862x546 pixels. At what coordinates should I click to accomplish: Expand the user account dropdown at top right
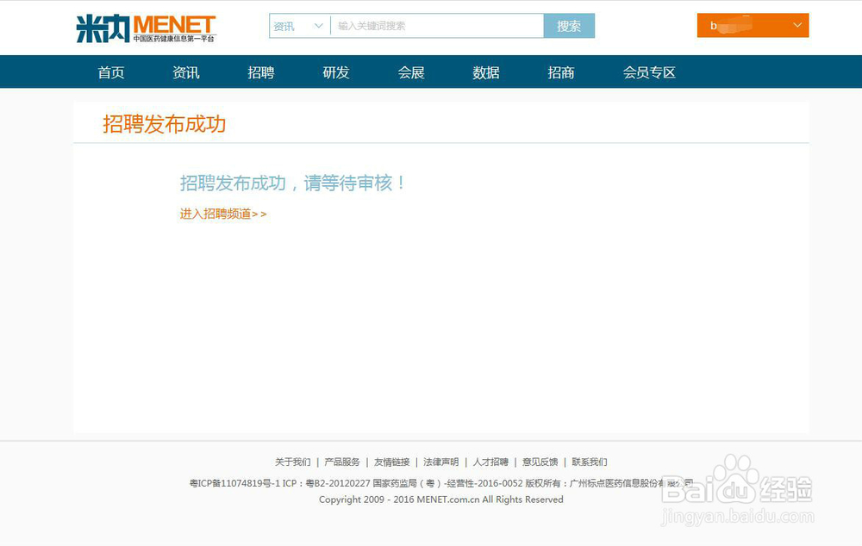coord(752,26)
